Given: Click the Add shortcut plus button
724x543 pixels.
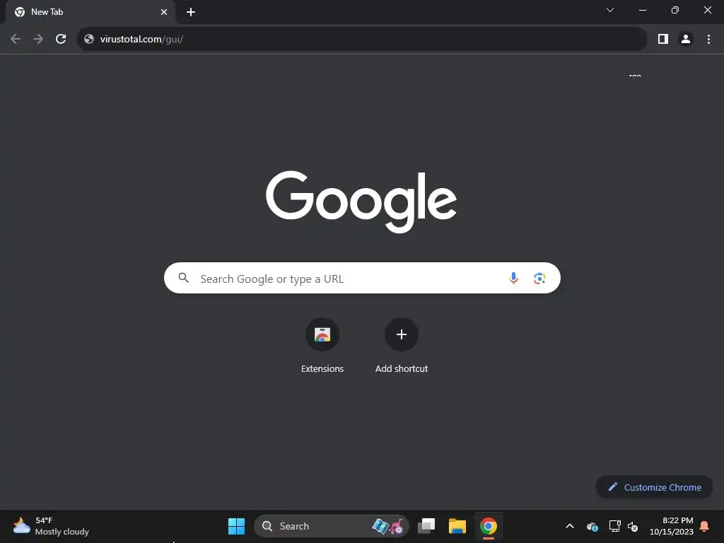Looking at the screenshot, I should pyautogui.click(x=402, y=334).
